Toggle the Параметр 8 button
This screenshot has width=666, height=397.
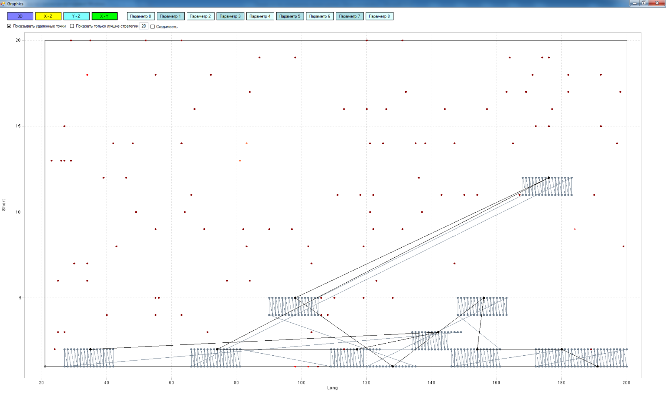click(x=380, y=16)
